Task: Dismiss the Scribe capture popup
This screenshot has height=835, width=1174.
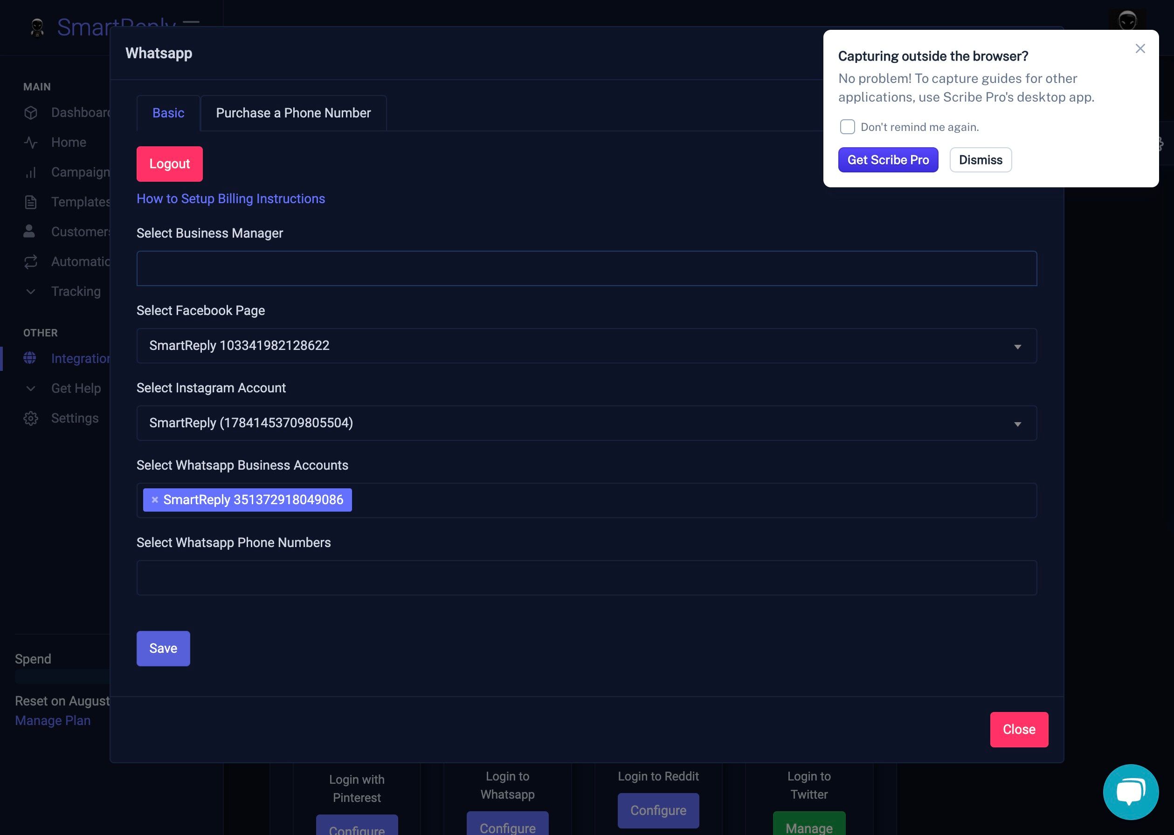Action: [980, 160]
